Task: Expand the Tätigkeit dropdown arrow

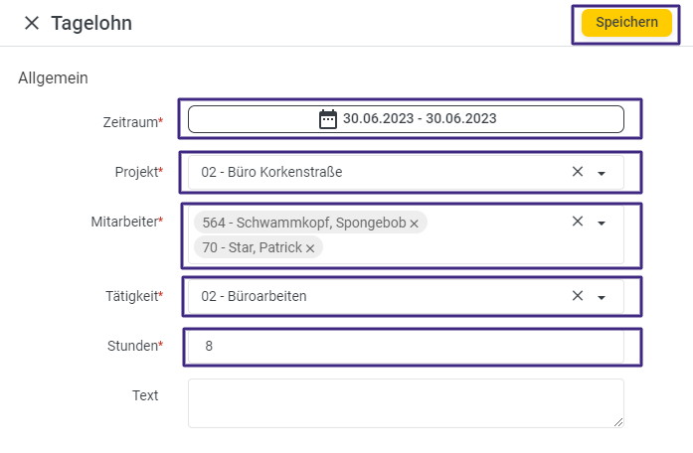Action: point(602,298)
